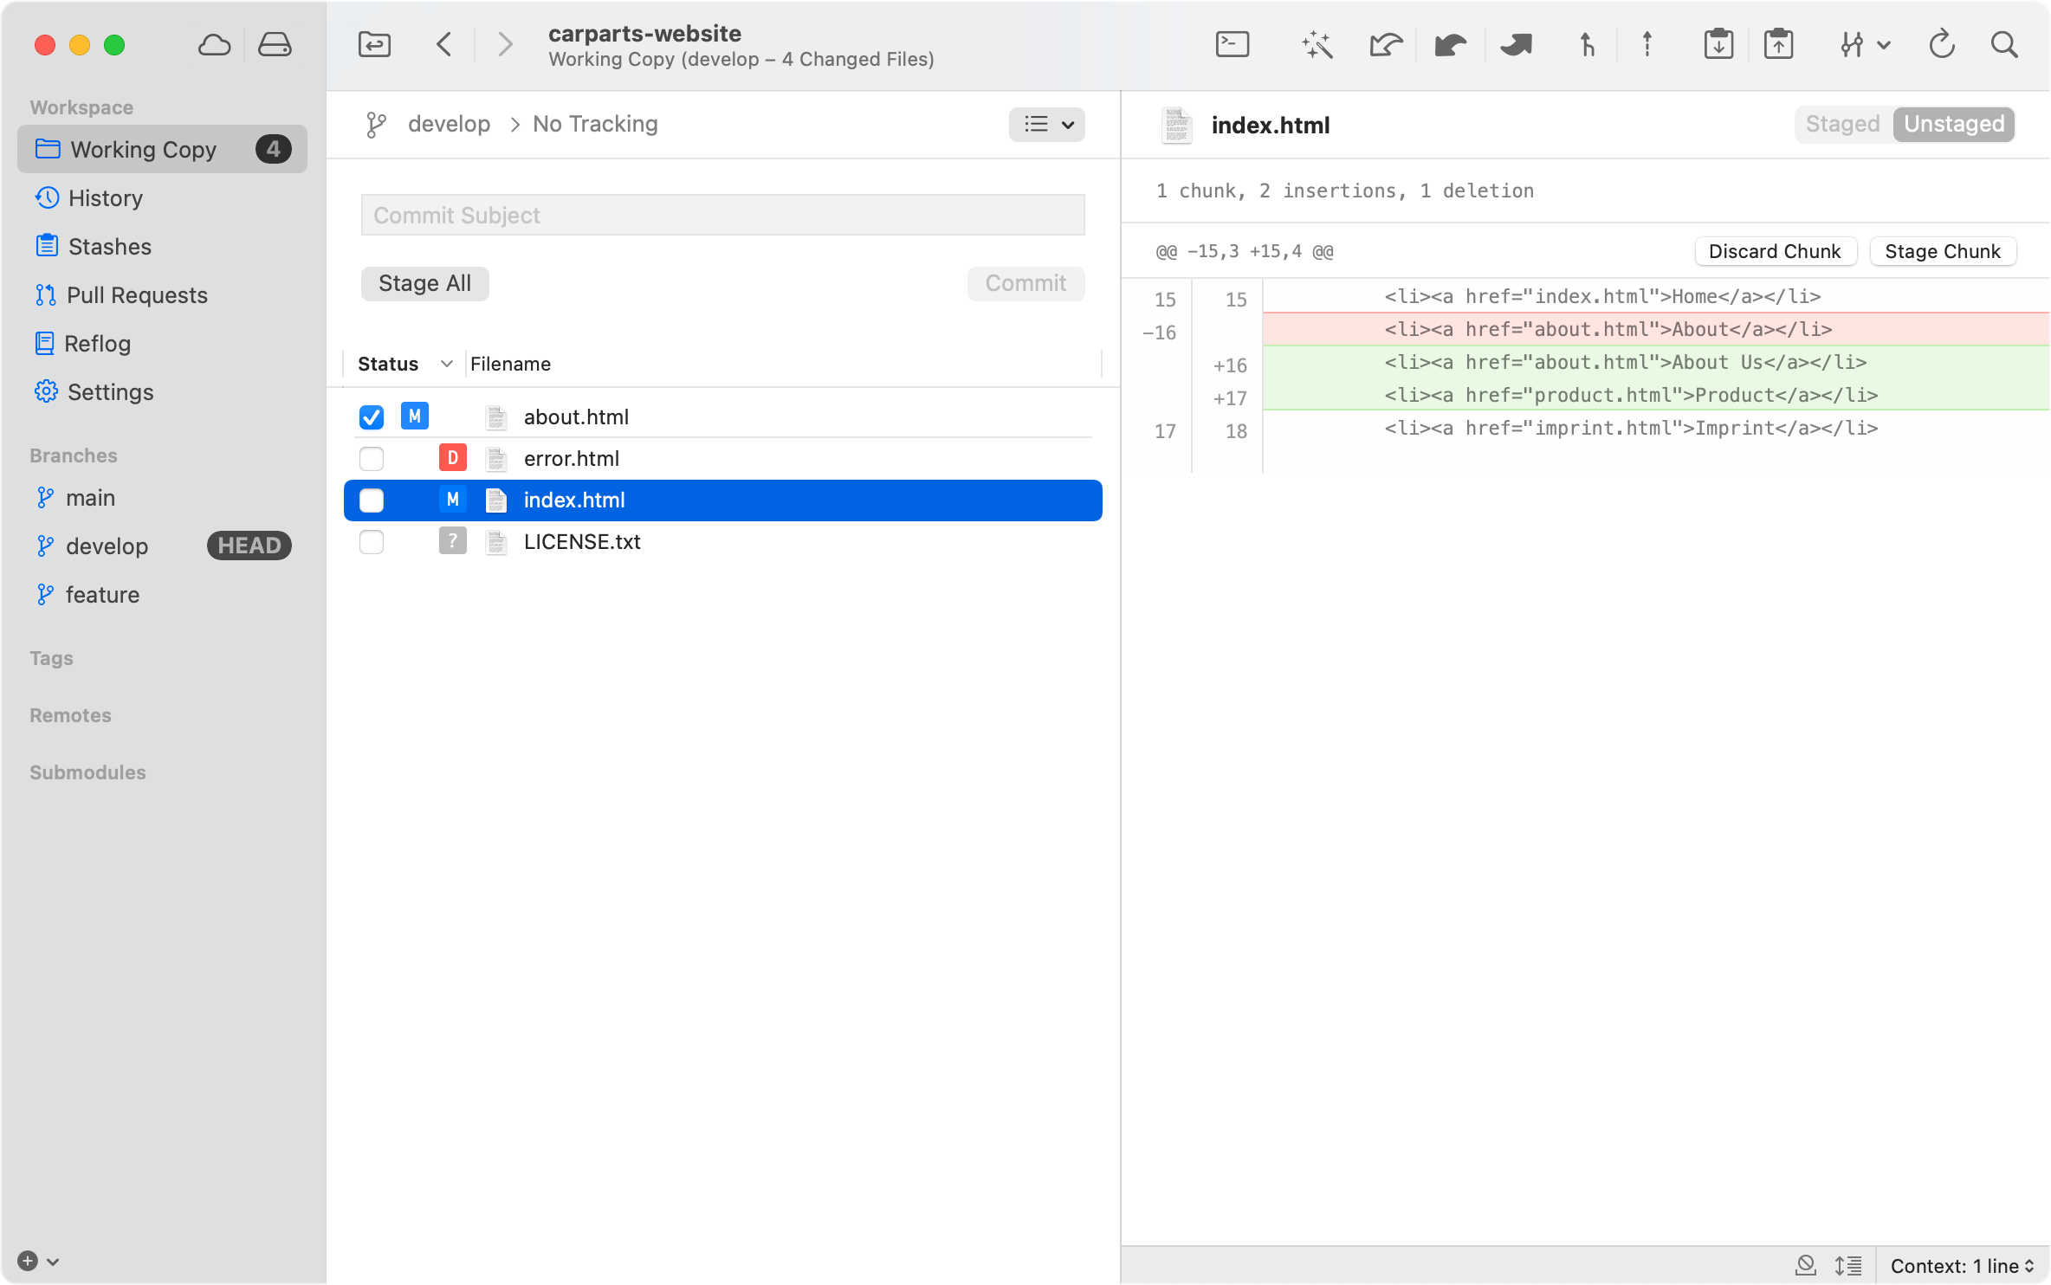
Task: Click the Push arrow toolbar icon
Action: tap(1647, 44)
